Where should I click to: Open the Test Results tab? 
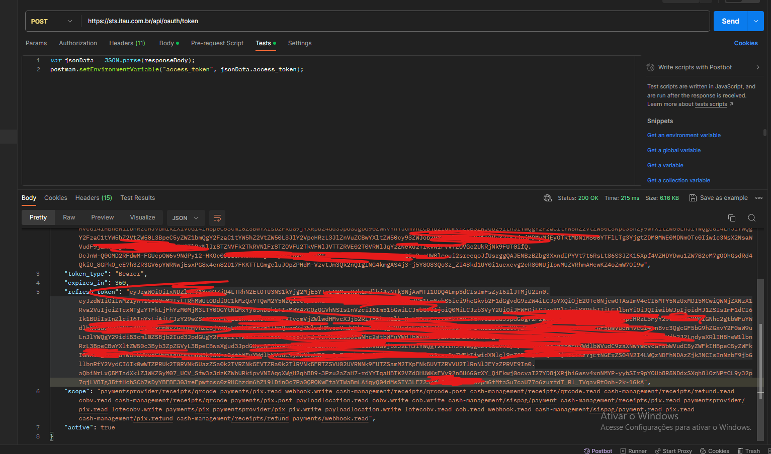[x=137, y=198]
